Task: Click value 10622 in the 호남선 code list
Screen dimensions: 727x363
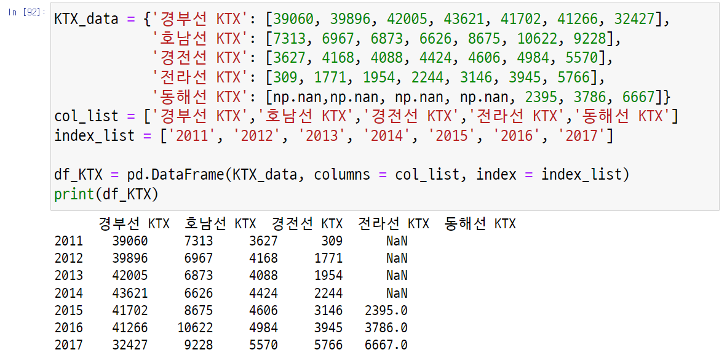Action: point(536,40)
